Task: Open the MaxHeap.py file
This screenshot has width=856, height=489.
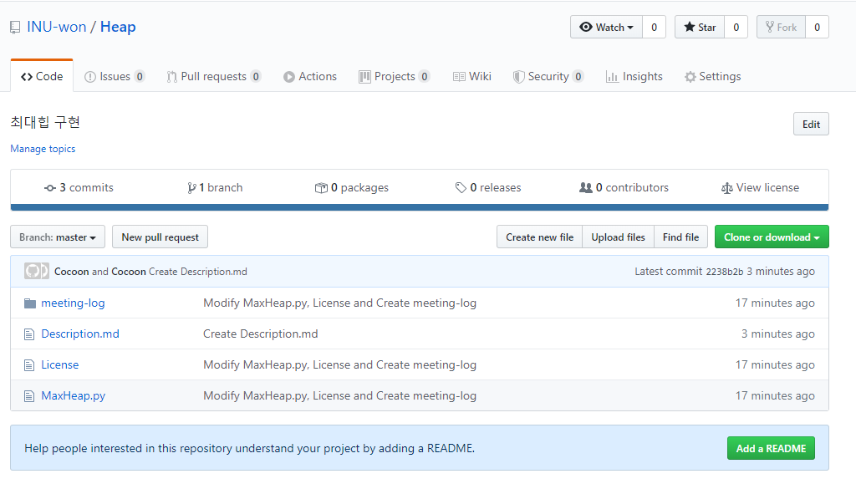Action: pos(74,395)
